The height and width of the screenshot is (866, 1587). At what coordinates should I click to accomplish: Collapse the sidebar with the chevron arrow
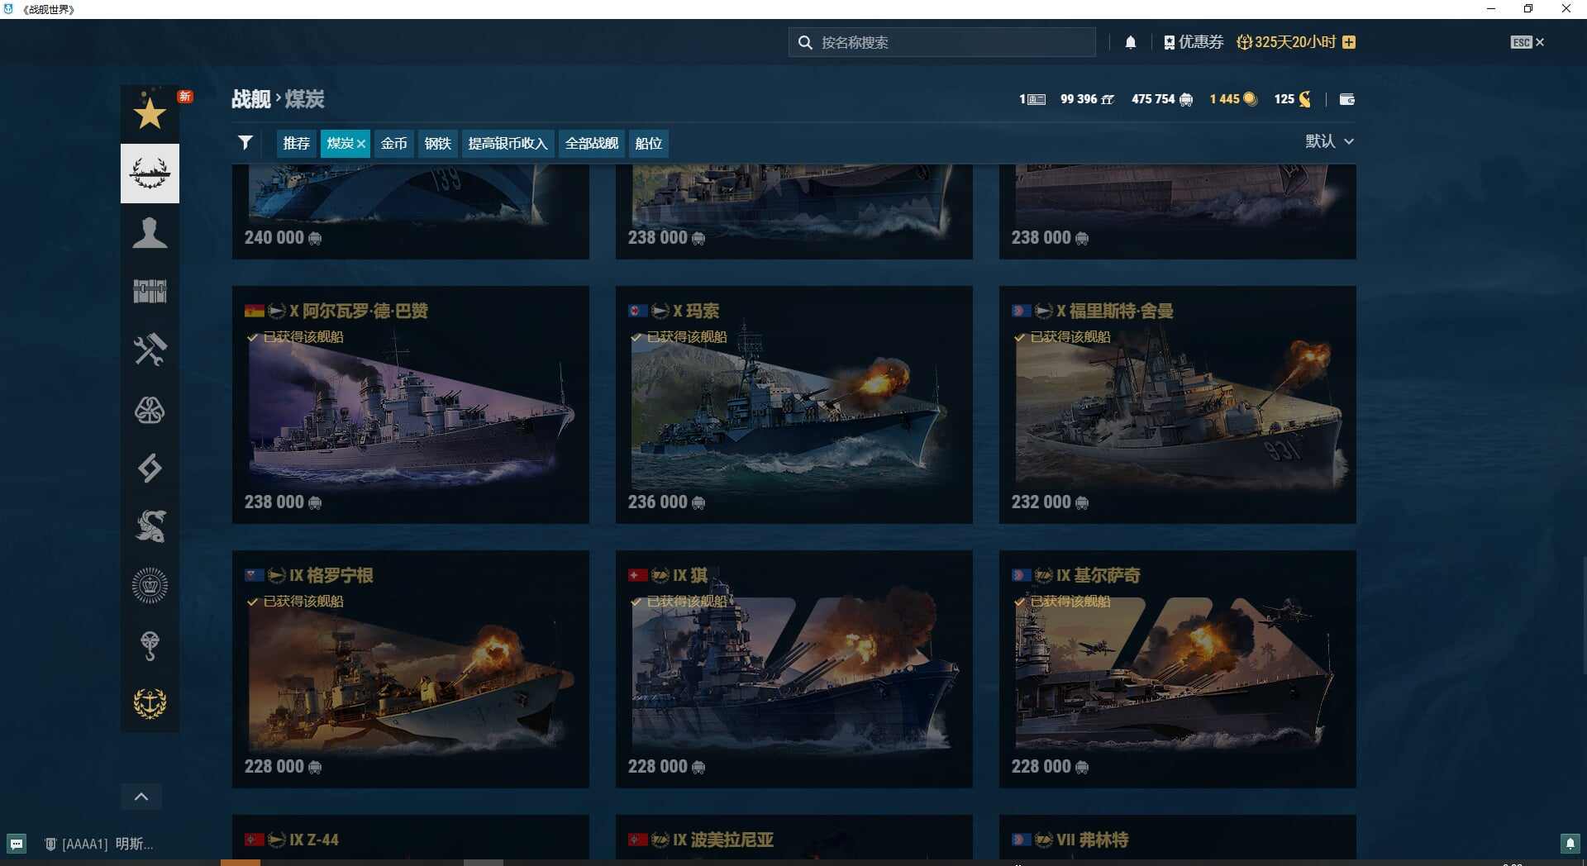point(141,796)
